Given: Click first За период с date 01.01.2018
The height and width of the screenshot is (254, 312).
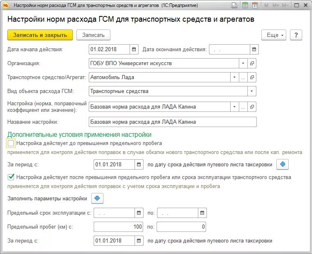Looking at the screenshot, I should pos(114,164).
